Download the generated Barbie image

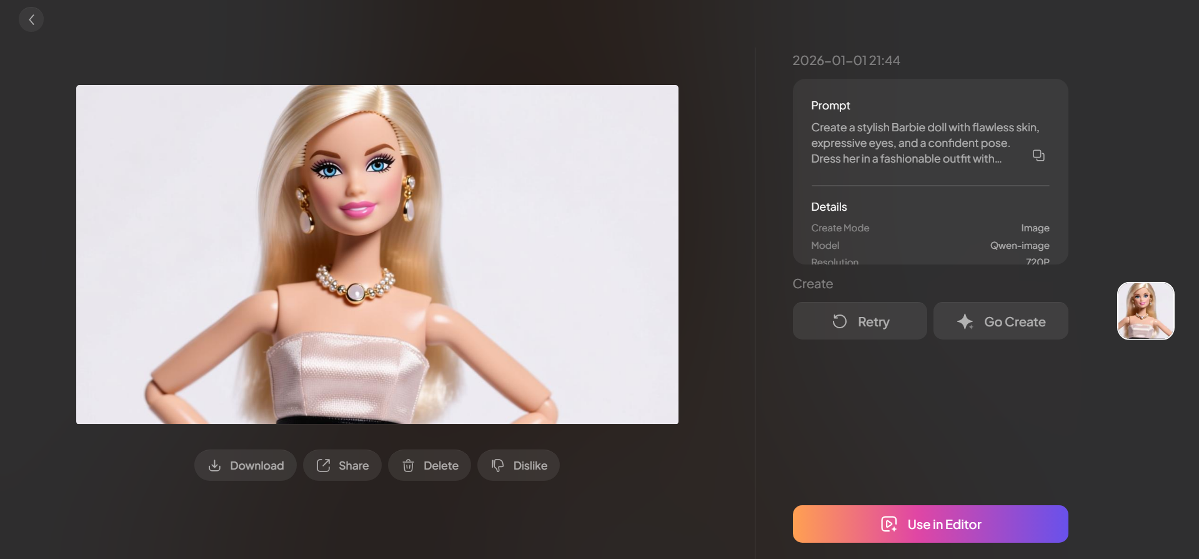coord(246,465)
